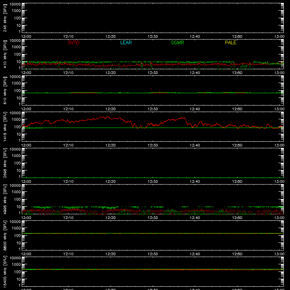
Task: Click the green SGMR station label
Action: 177,42
